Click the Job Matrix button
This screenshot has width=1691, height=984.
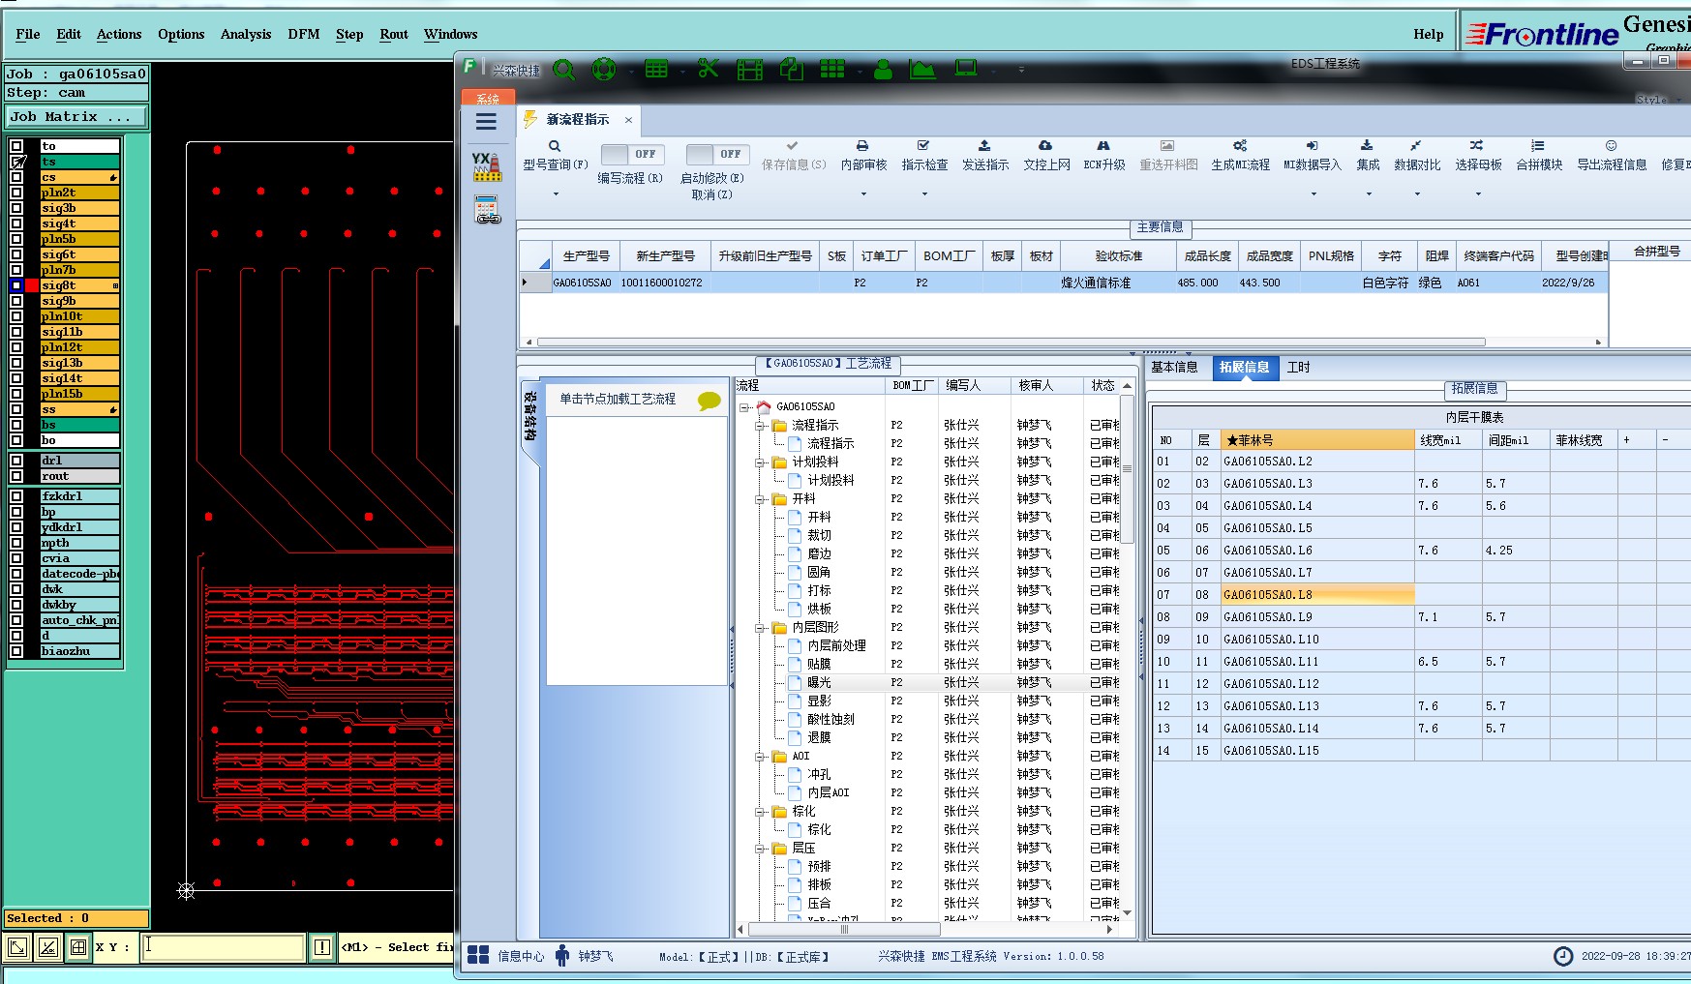76,117
